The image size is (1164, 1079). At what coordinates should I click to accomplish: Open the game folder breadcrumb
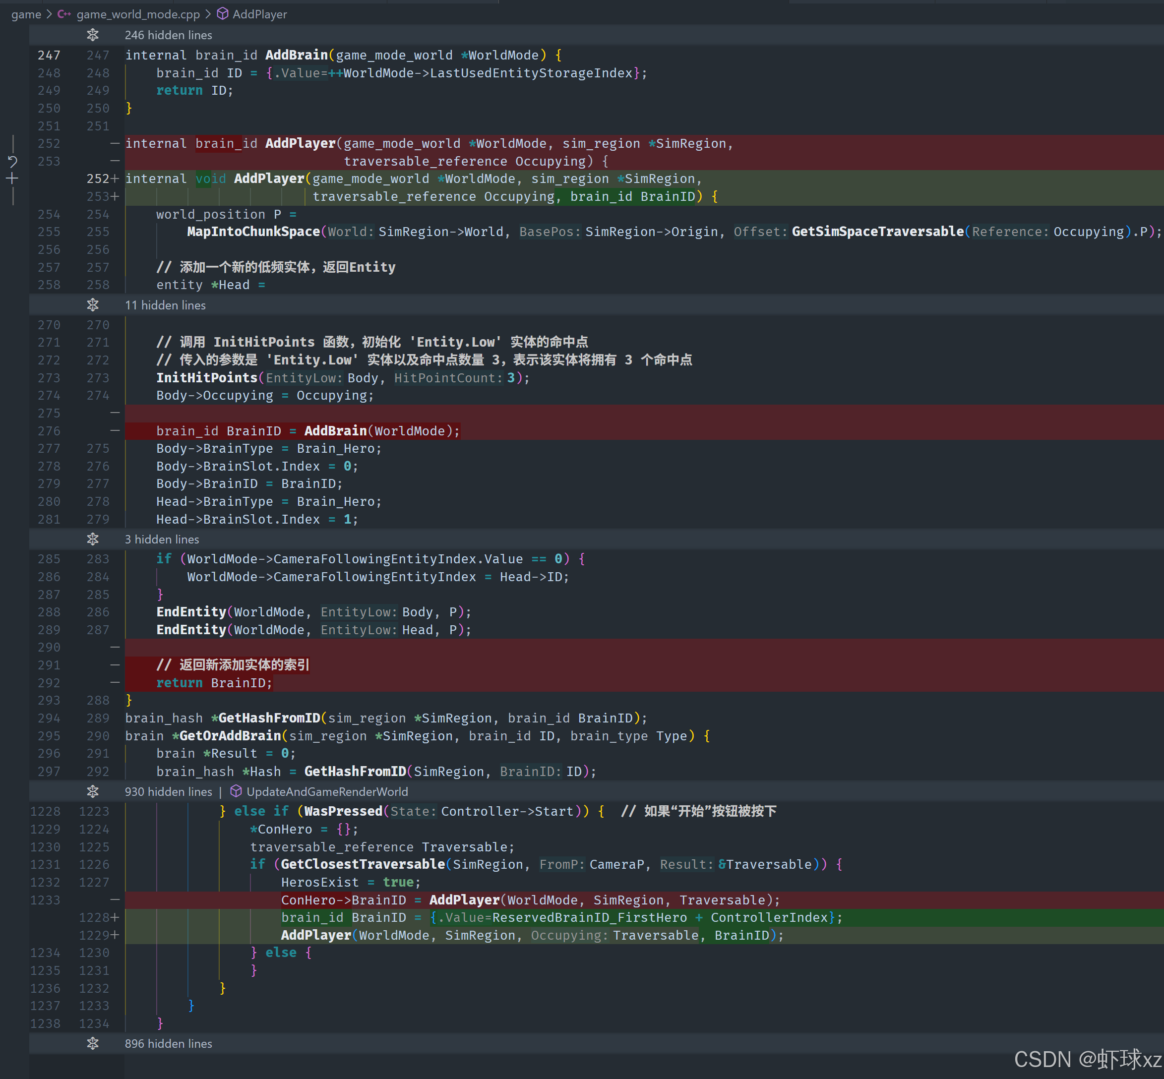pos(26,14)
